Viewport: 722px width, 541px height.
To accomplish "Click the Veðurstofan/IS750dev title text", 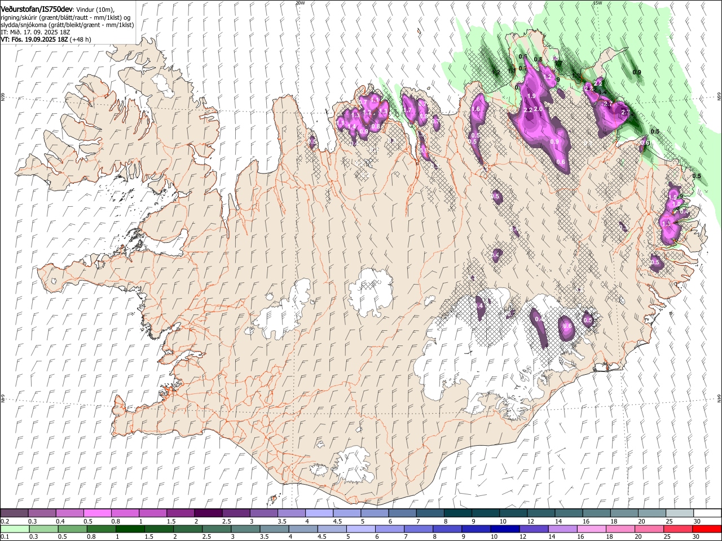I will [x=37, y=9].
